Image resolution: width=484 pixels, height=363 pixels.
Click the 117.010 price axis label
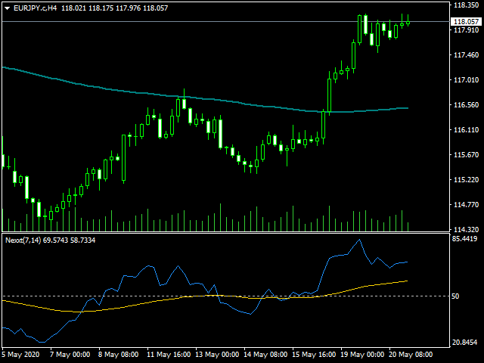tap(466, 80)
